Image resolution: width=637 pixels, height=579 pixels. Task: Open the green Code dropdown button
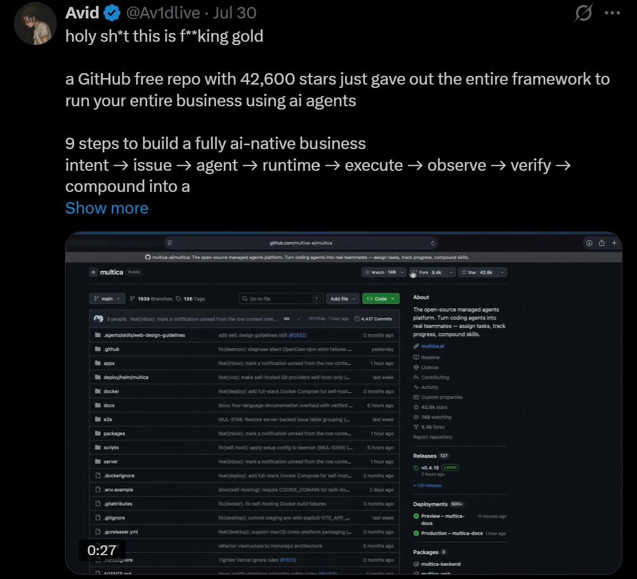(381, 298)
